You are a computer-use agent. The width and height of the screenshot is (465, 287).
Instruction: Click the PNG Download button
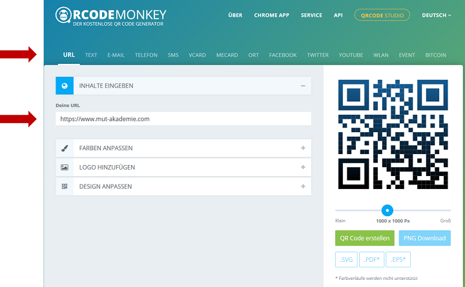[425, 238]
